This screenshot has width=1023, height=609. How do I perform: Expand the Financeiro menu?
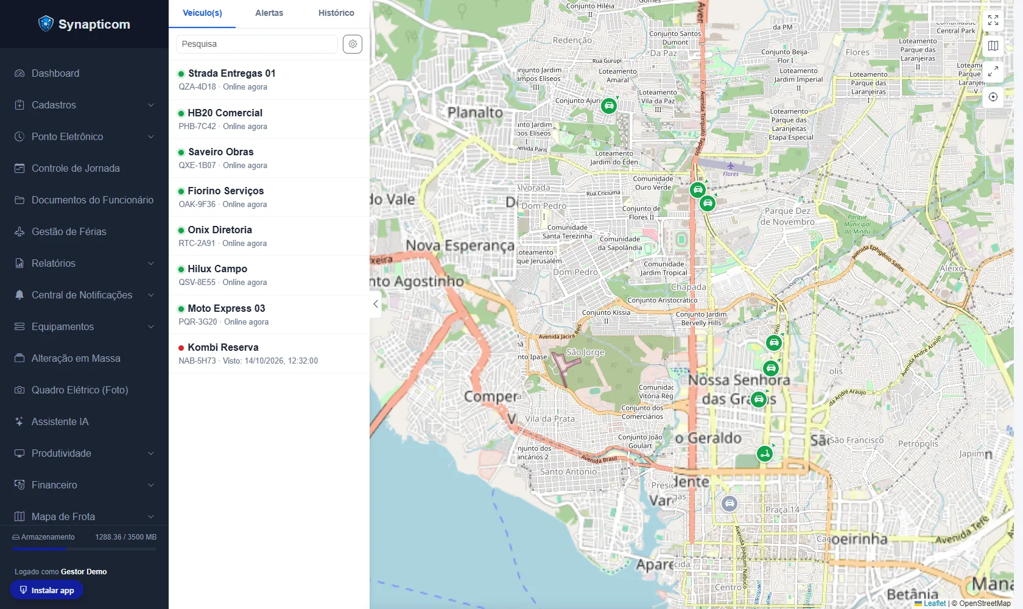84,485
